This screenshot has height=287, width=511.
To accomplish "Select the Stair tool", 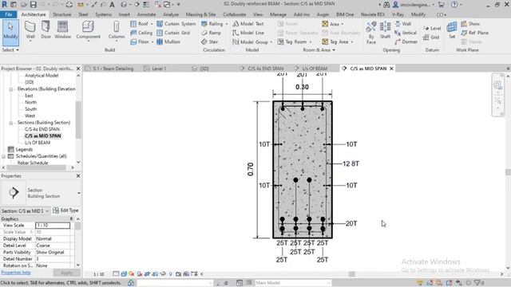I will pos(209,42).
